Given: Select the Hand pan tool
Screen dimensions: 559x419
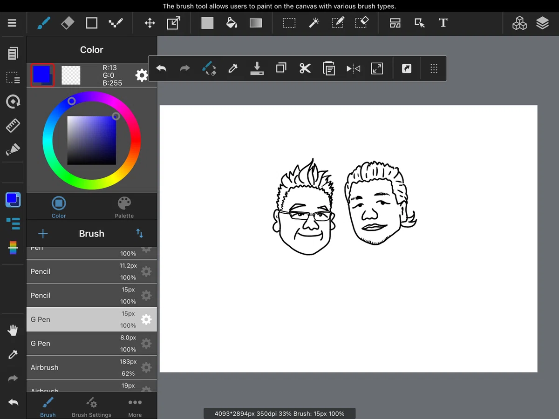Looking at the screenshot, I should (x=13, y=331).
